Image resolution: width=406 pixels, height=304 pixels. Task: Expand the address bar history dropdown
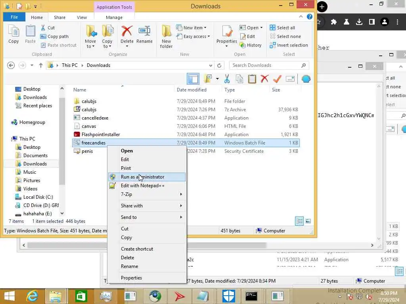pyautogui.click(x=211, y=65)
